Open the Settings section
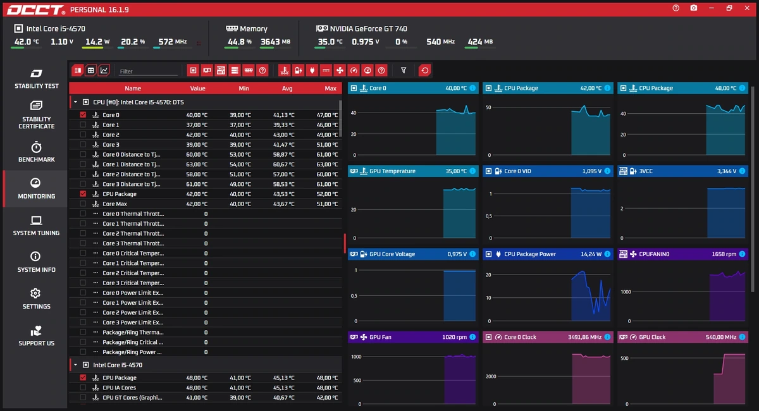Image resolution: width=759 pixels, height=411 pixels. tap(36, 298)
